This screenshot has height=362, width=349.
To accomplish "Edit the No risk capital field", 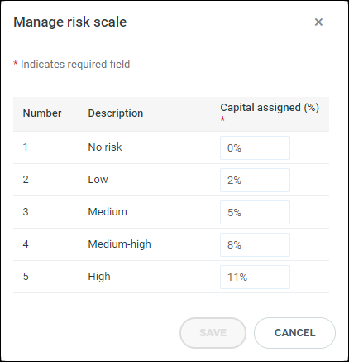I will 255,147.
